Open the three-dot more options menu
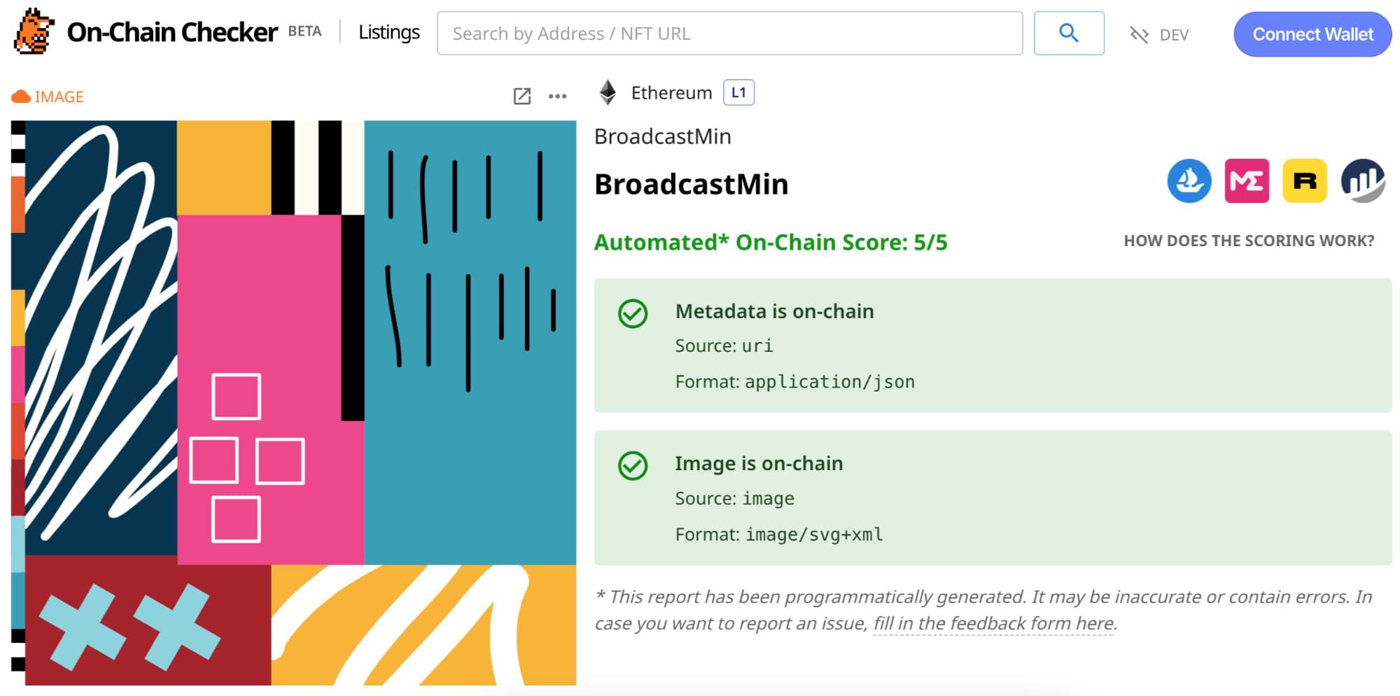This screenshot has height=696, width=1400. click(x=557, y=97)
